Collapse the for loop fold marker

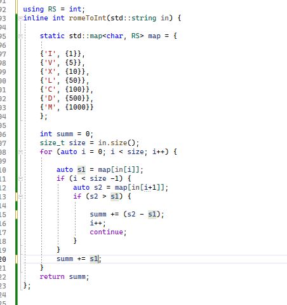click(20, 152)
